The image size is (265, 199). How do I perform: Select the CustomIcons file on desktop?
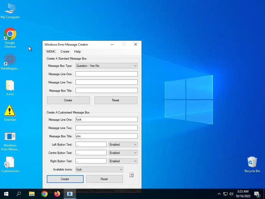click(x=10, y=165)
